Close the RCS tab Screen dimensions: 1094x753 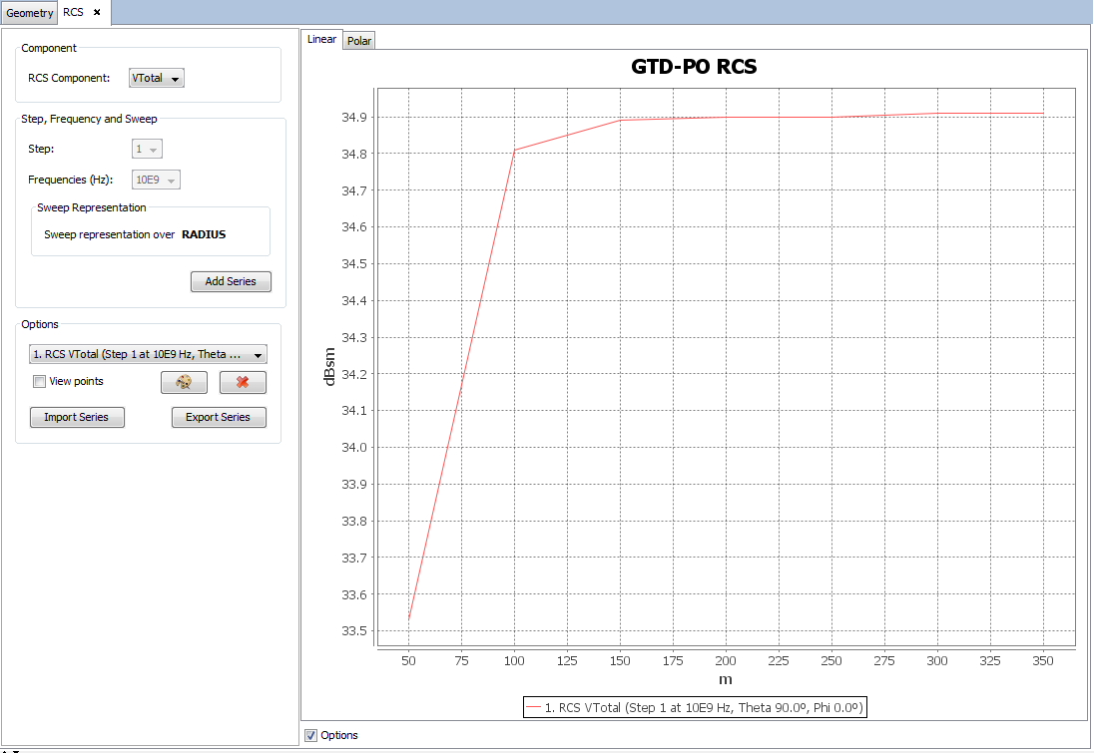(97, 12)
